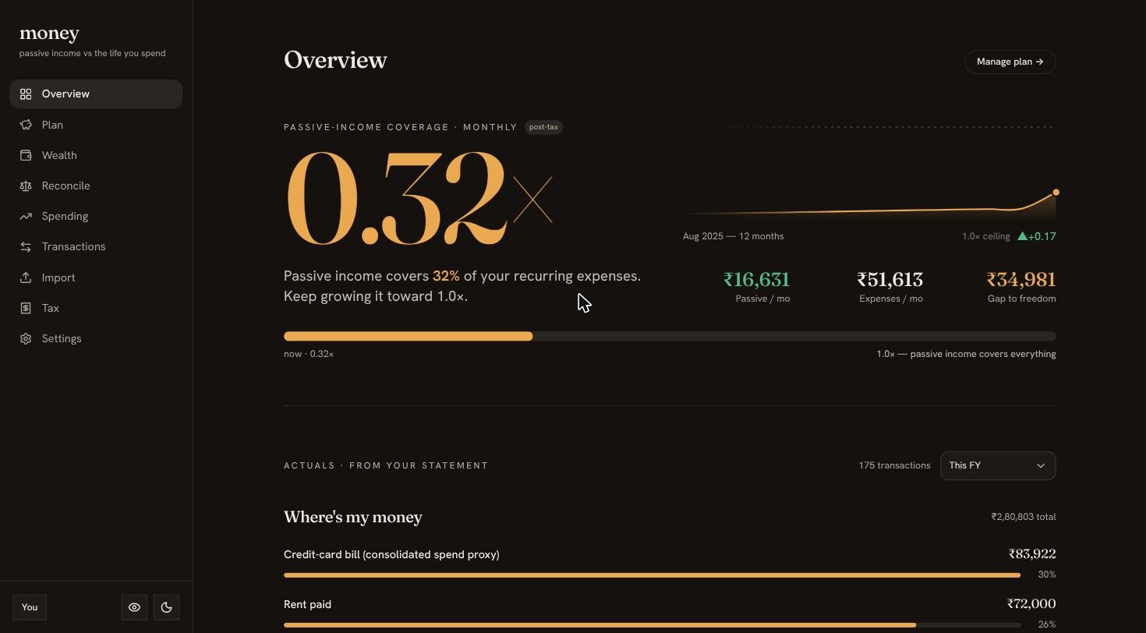Open Settings from sidebar

tap(96, 338)
